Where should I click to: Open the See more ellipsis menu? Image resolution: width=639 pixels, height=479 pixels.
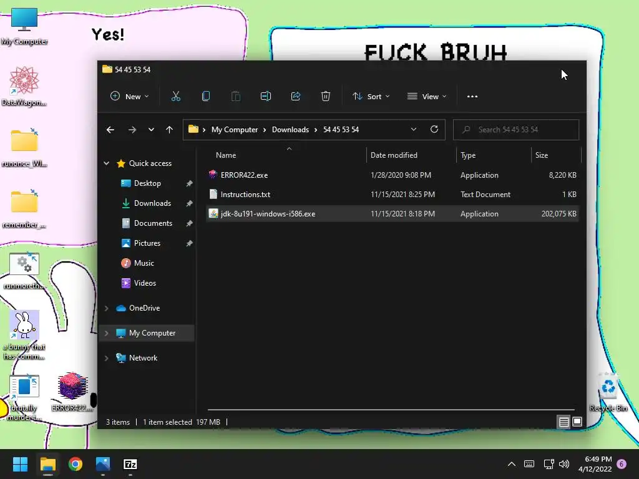[x=472, y=97]
